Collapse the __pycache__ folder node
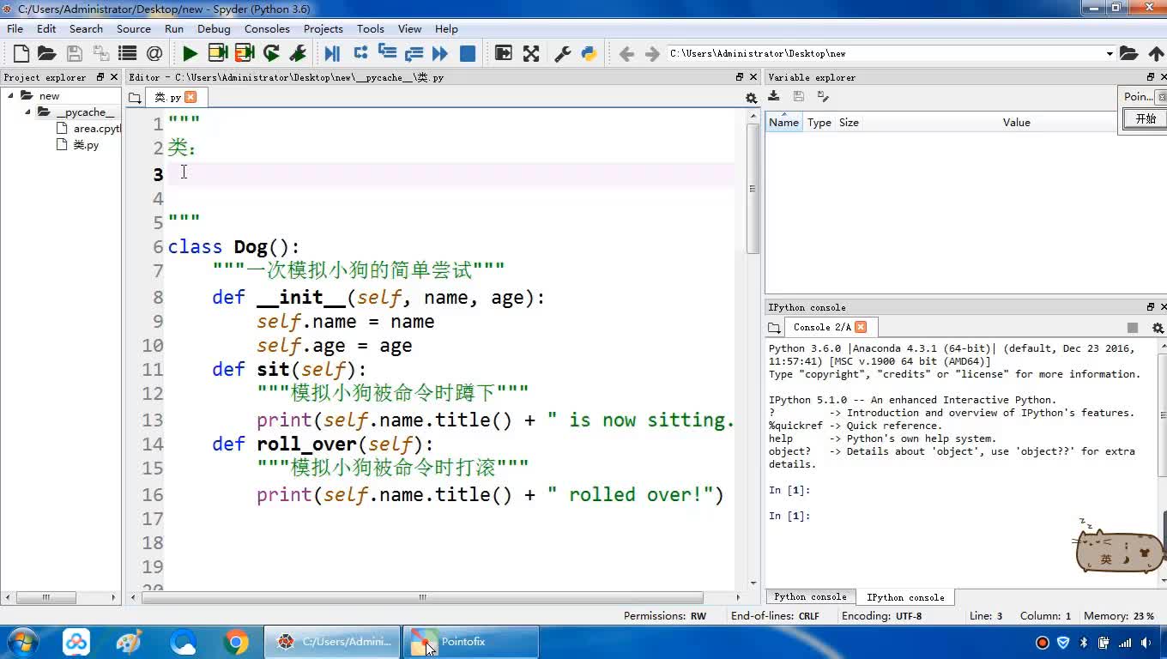This screenshot has width=1167, height=659. point(27,112)
